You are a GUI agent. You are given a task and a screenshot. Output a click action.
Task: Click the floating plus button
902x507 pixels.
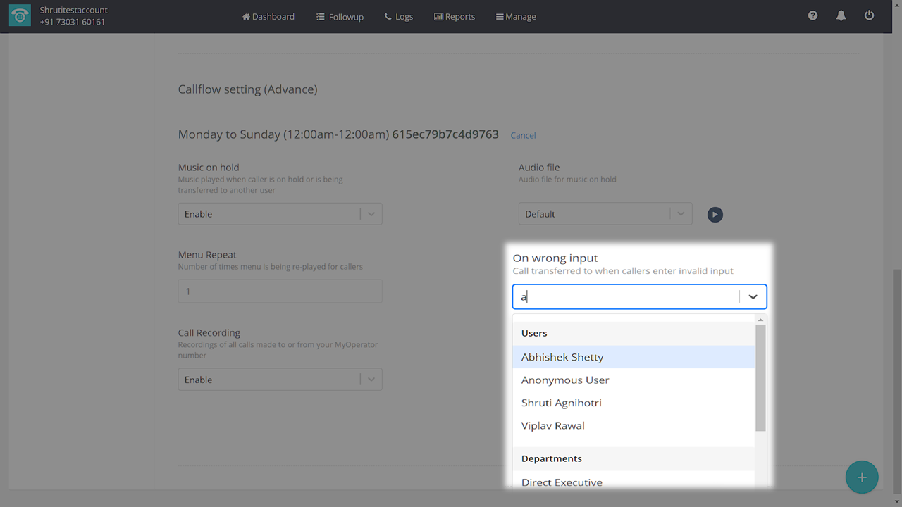(861, 477)
